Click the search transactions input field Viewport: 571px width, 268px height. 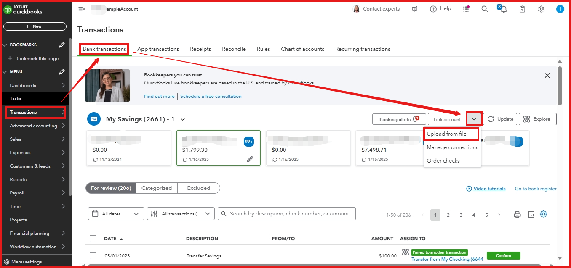pyautogui.click(x=287, y=214)
